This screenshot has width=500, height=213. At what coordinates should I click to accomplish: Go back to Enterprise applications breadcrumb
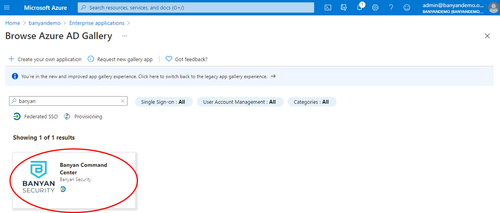tap(97, 23)
